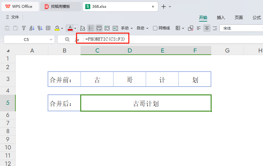
Task: Select row 9 header
Action: [8, 139]
